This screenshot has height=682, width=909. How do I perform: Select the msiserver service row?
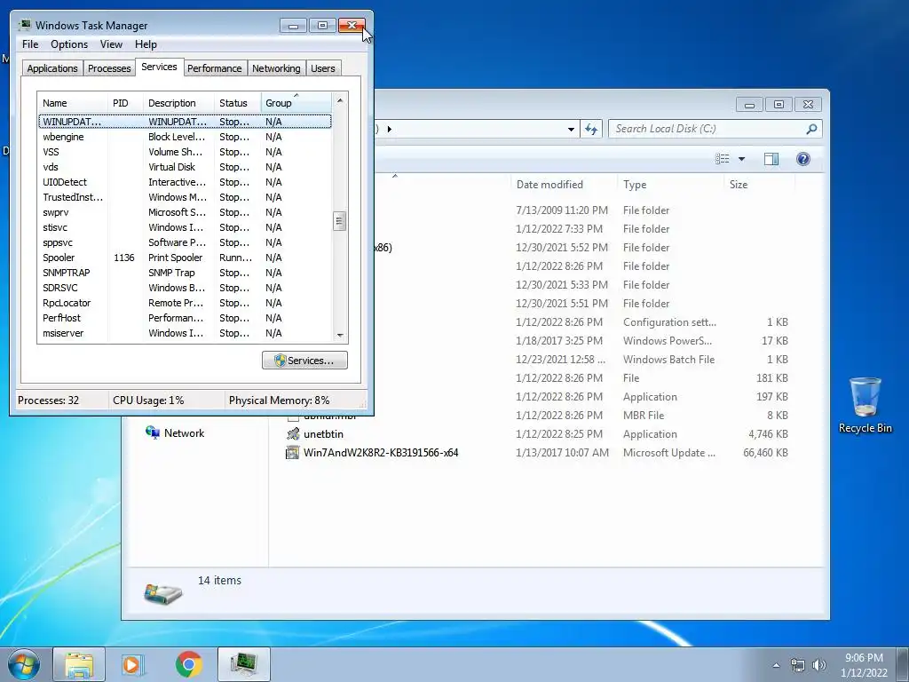(x=185, y=333)
